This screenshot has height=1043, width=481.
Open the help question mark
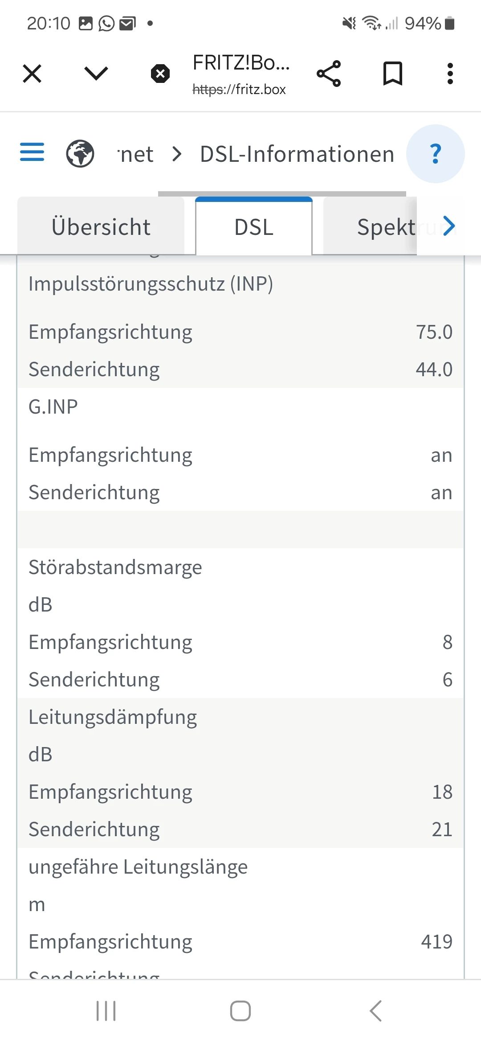point(436,154)
